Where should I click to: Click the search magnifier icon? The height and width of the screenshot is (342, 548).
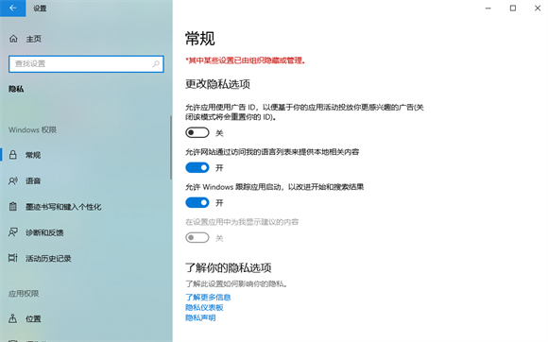point(156,64)
